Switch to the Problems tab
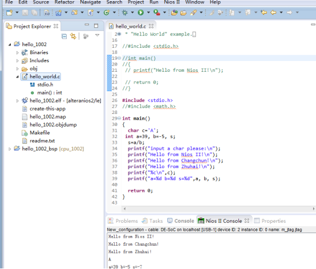 pyautogui.click(x=123, y=221)
